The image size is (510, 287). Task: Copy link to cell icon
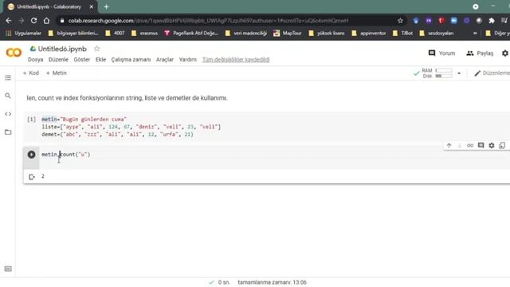point(470,145)
